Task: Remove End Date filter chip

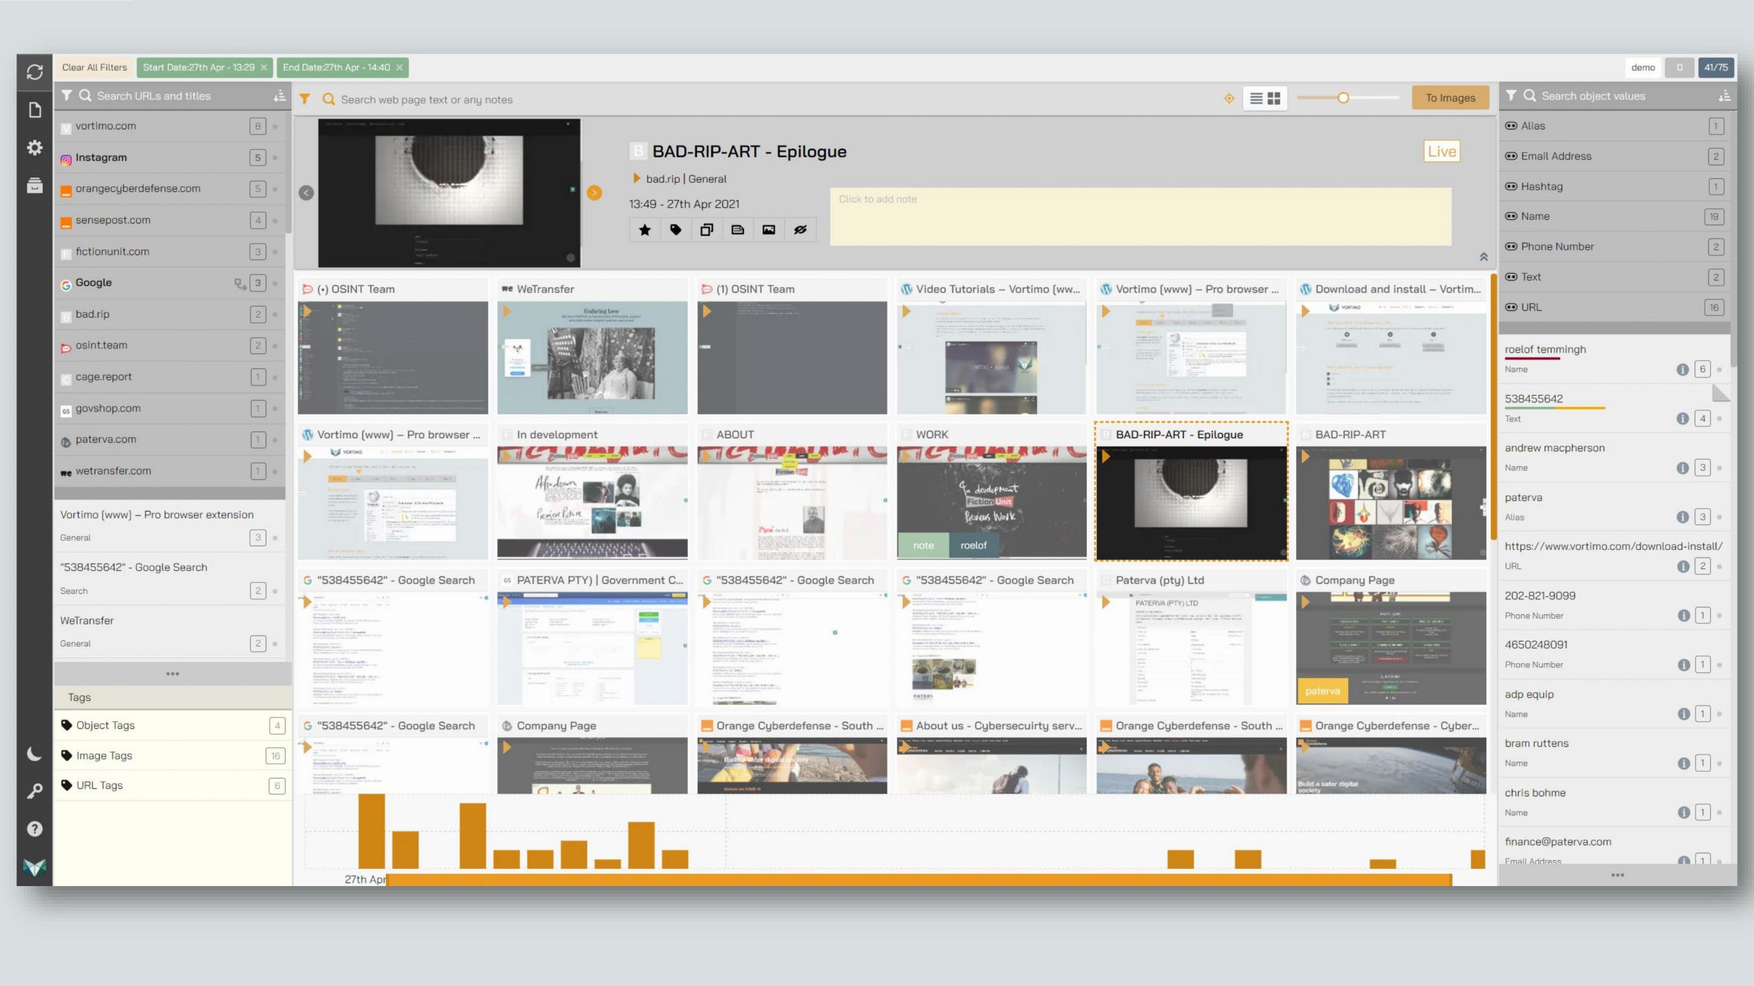Action: point(399,67)
